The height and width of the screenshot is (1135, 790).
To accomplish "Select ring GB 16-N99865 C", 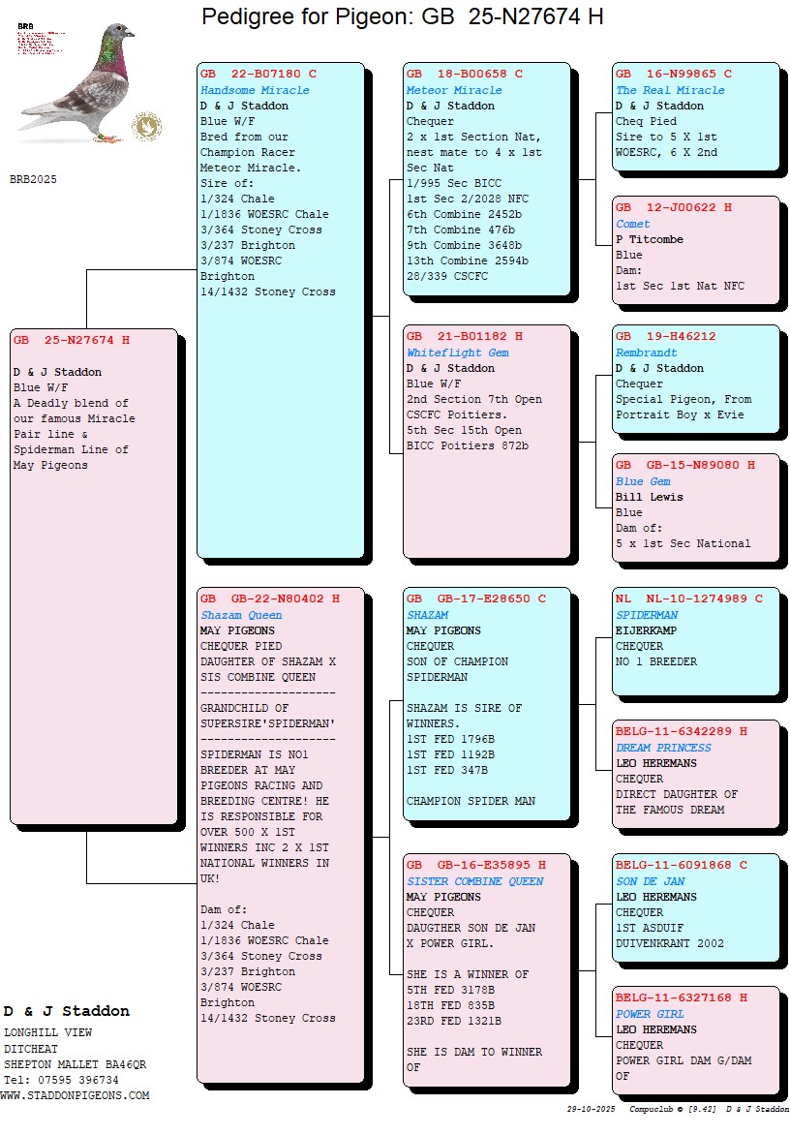I will point(674,74).
